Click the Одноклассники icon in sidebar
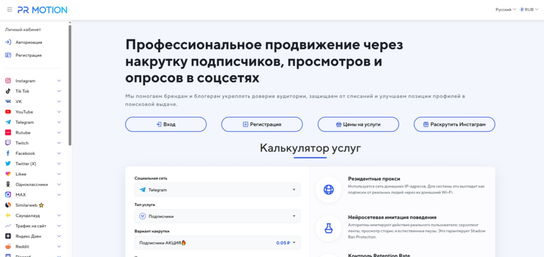 tap(8, 185)
